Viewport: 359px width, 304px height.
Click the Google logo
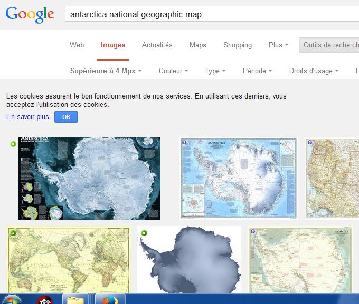30,15
